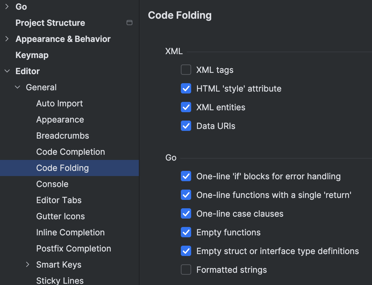Select Gutter Icons settings page
372x285 pixels.
[x=60, y=216]
